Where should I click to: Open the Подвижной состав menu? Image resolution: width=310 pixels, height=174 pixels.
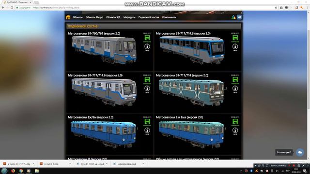149,17
